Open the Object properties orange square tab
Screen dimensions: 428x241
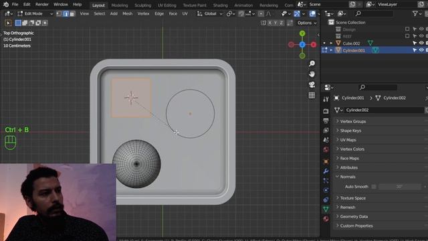tap(326, 161)
